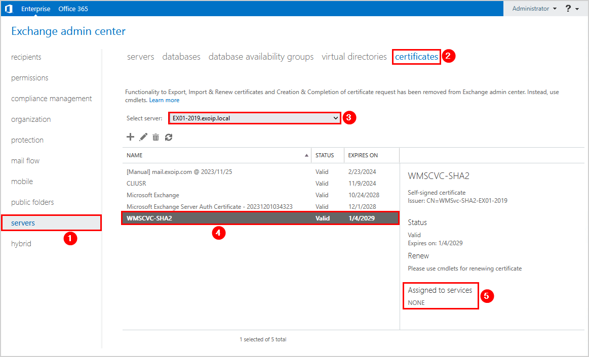Open the virtual directories tab
This screenshot has width=589, height=357.
[354, 57]
